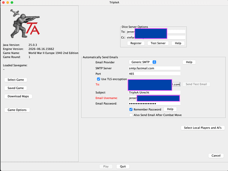Screen dimensions: 228x171
Task: Click the green maximize window button
Action: click(12, 2)
